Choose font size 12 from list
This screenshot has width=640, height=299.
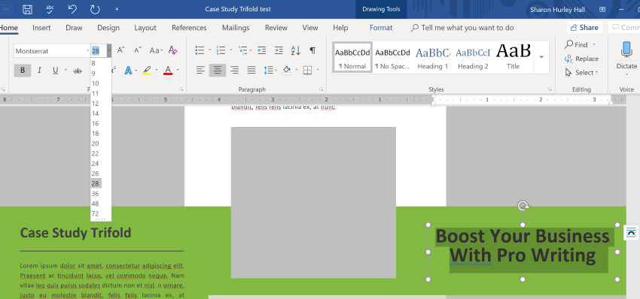pyautogui.click(x=95, y=104)
